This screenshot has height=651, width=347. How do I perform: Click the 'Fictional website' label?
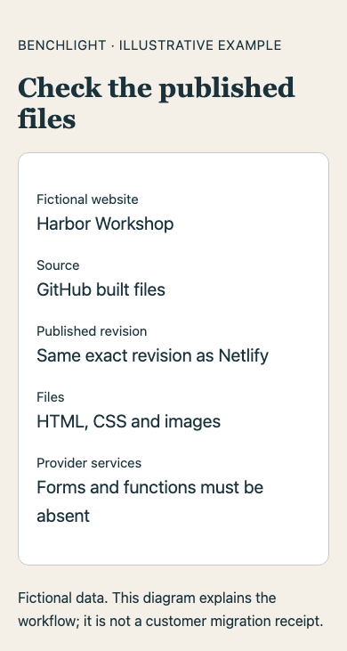pos(87,199)
